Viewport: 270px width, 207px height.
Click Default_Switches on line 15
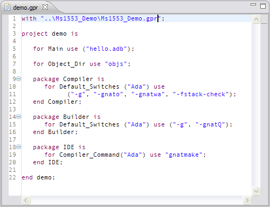tap(89, 124)
